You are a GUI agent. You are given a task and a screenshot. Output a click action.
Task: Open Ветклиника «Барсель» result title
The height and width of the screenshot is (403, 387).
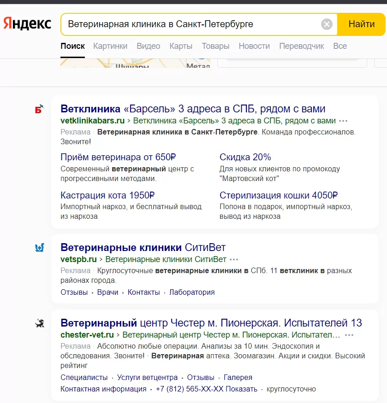(x=193, y=109)
